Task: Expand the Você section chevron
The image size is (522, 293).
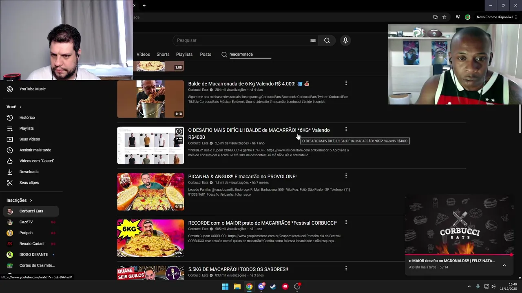Action: 20,107
